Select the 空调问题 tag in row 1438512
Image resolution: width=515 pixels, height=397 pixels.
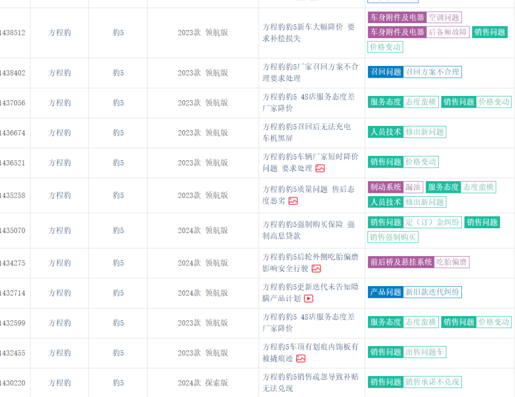(x=444, y=17)
